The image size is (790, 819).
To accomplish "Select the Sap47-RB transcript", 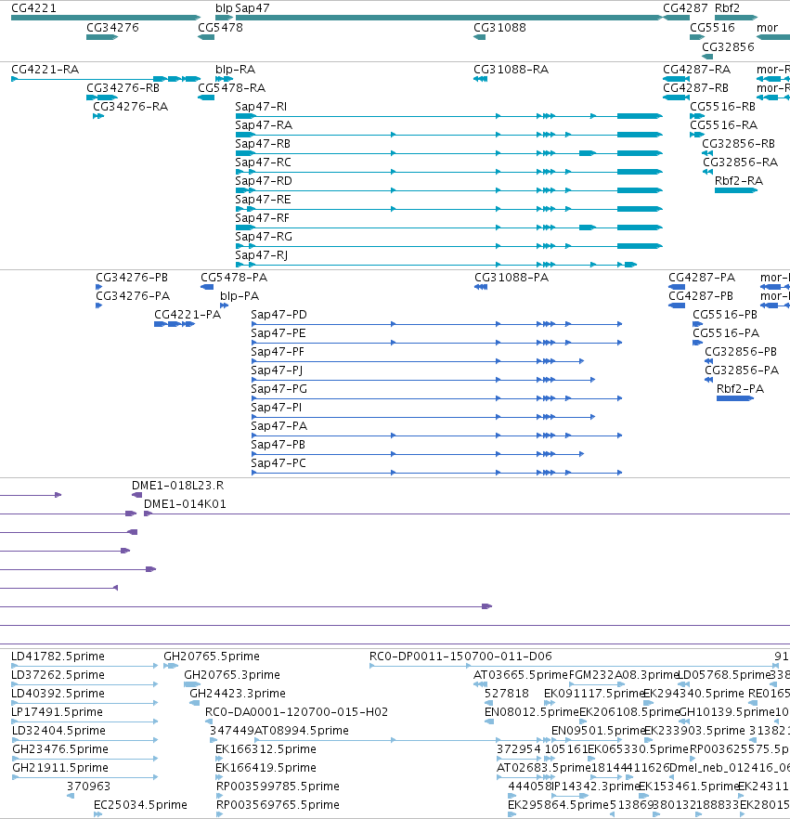I will point(449,153).
